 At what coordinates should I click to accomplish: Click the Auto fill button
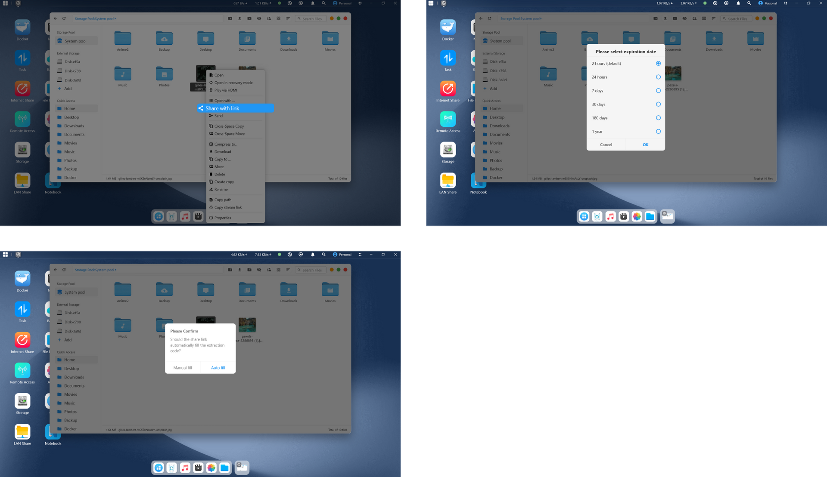(x=218, y=368)
